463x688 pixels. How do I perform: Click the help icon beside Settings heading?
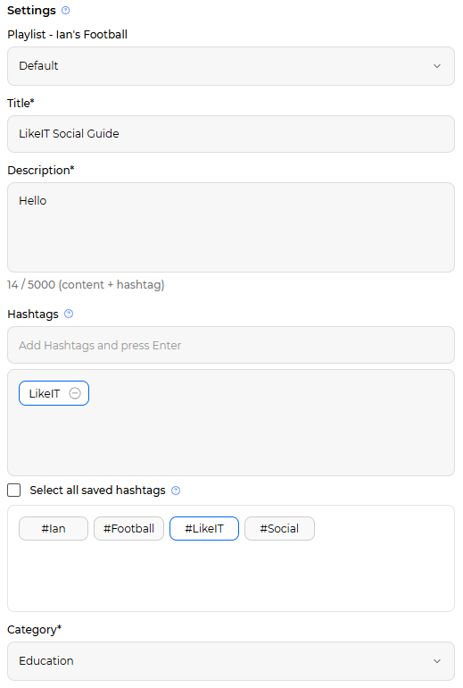pos(66,10)
